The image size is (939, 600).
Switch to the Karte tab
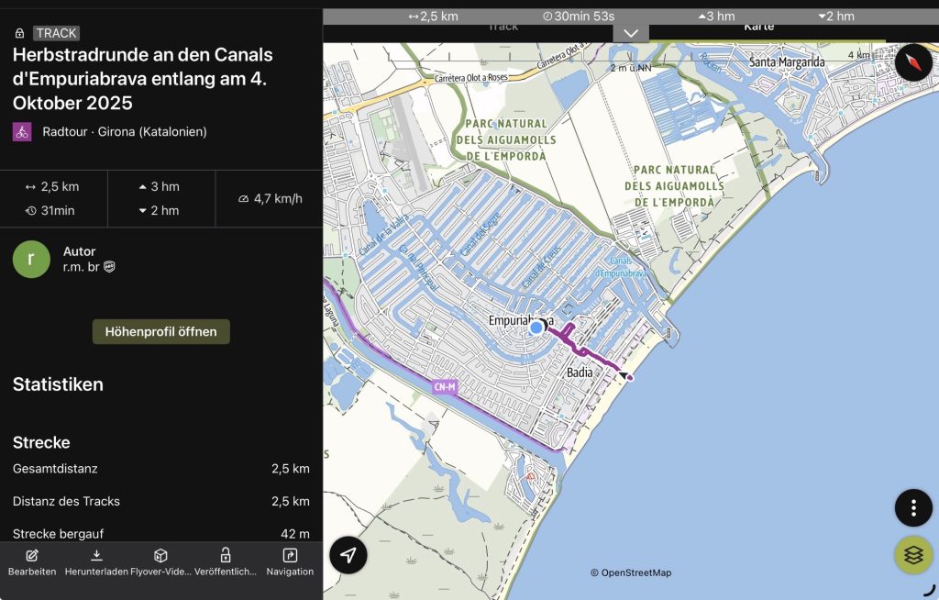coord(758,27)
